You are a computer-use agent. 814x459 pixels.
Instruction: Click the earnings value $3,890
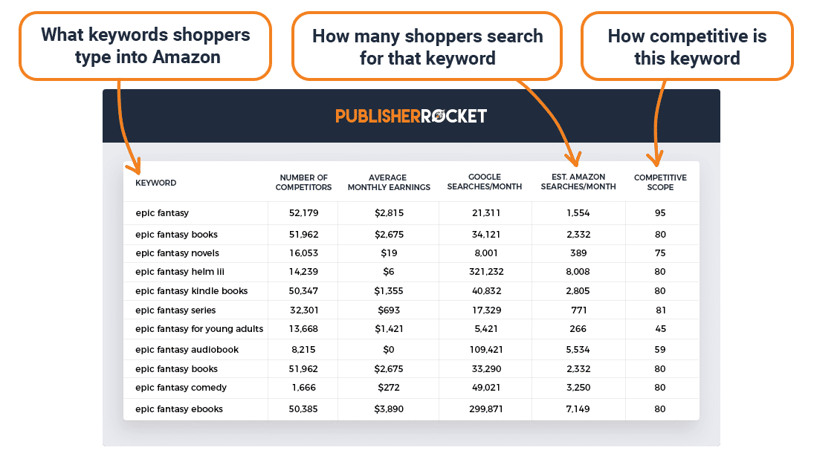pyautogui.click(x=389, y=408)
